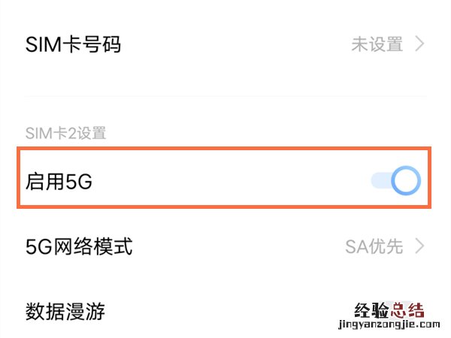Toggle the 启用5G switch
The height and width of the screenshot is (338, 451).
(395, 181)
